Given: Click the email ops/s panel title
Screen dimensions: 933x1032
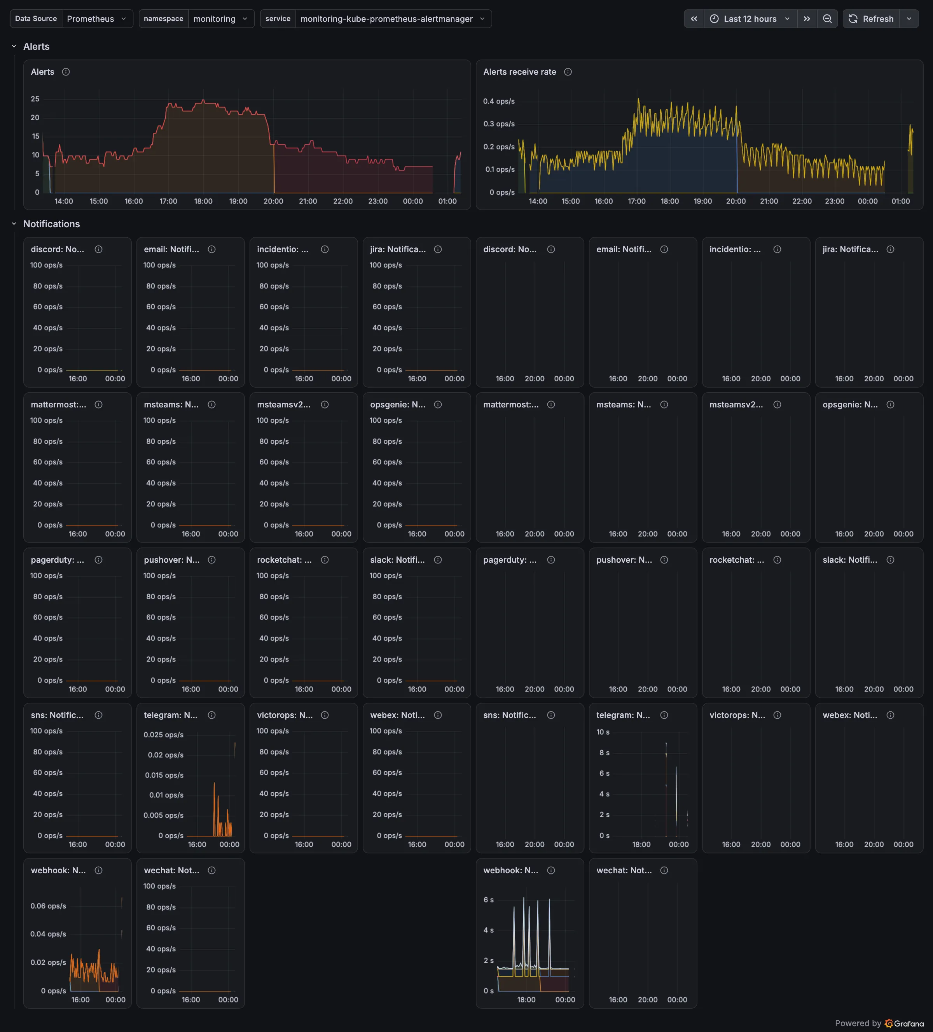Looking at the screenshot, I should click(x=171, y=249).
